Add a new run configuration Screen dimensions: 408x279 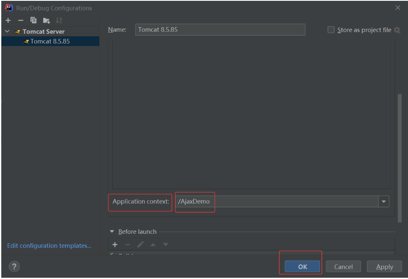(x=8, y=20)
